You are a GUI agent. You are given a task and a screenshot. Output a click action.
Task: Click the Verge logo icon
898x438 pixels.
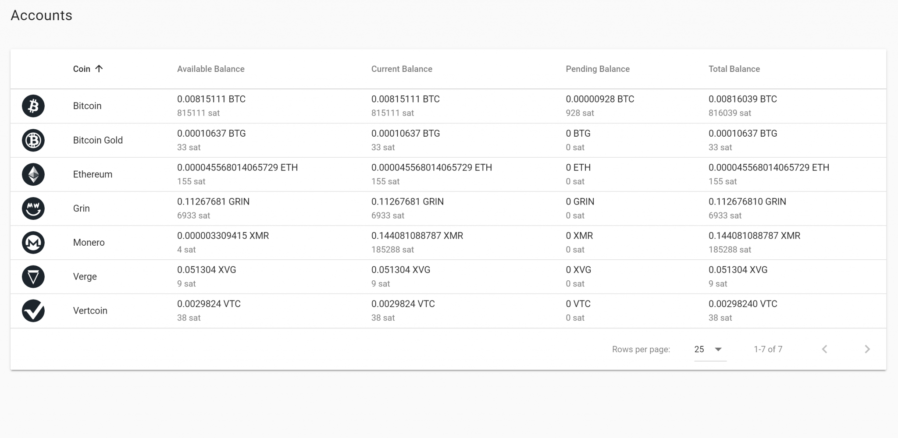(33, 276)
